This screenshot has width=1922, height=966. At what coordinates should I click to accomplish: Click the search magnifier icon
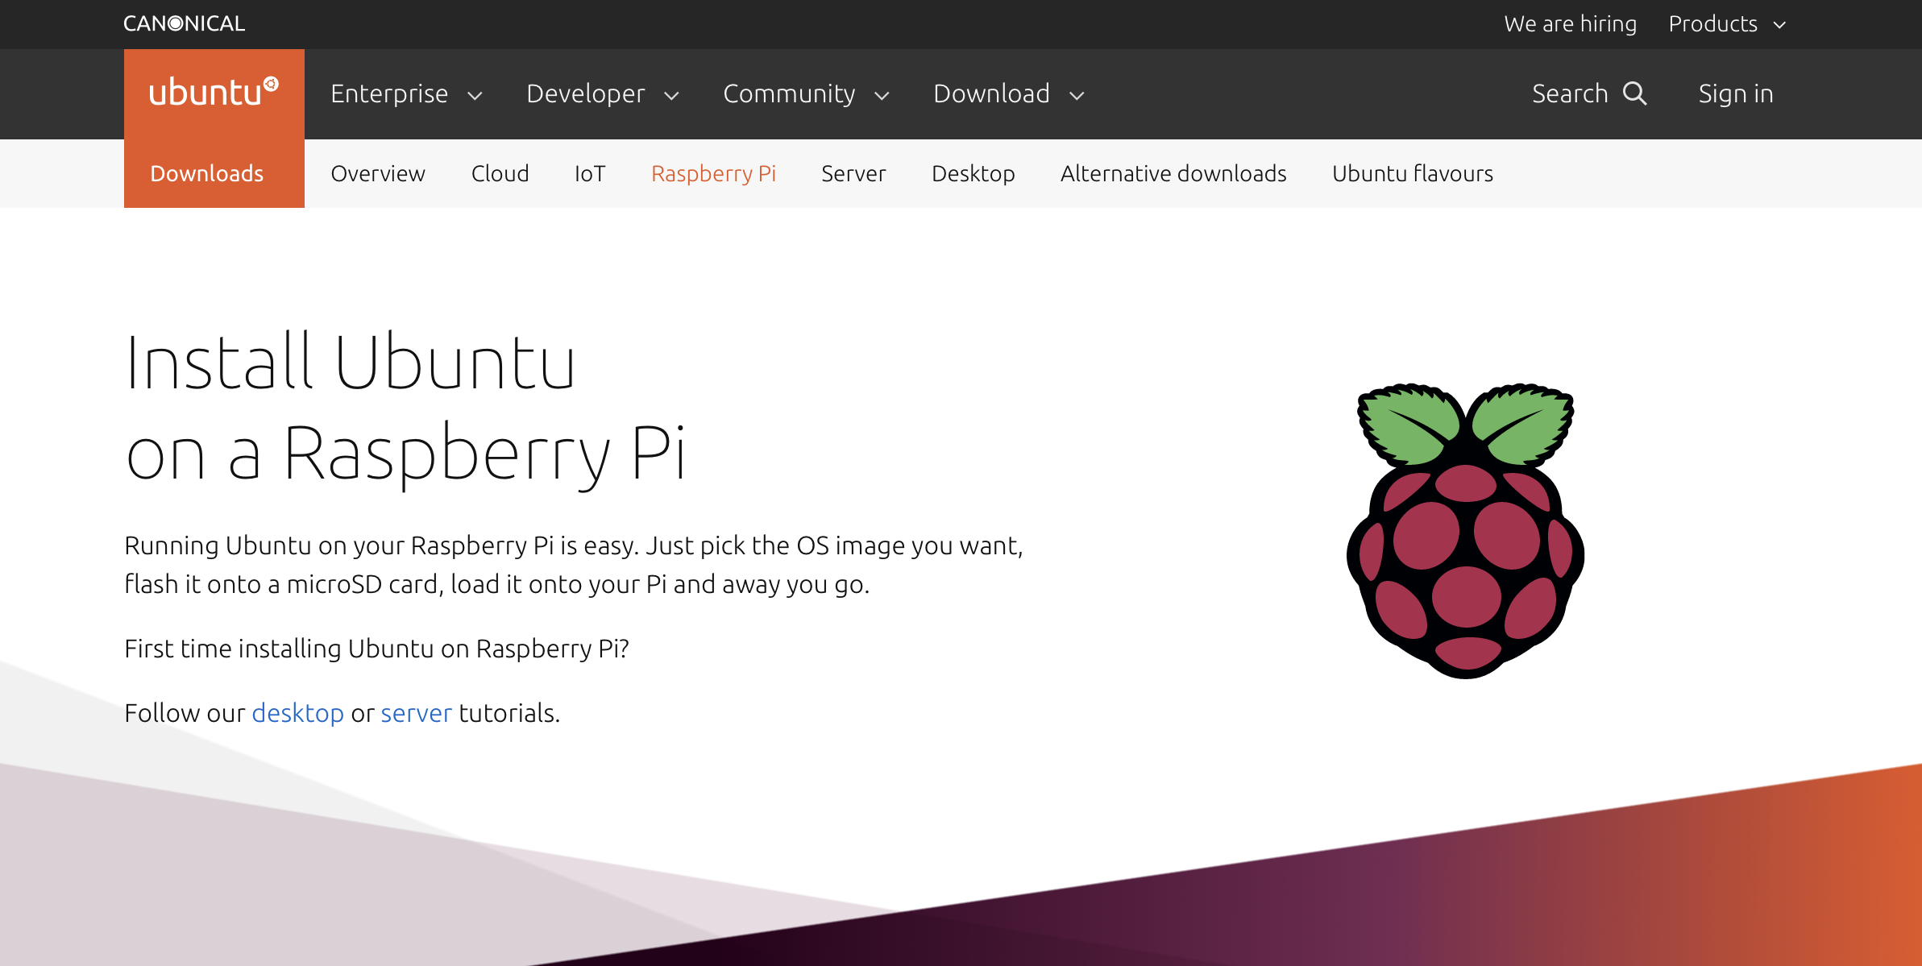pyautogui.click(x=1635, y=93)
